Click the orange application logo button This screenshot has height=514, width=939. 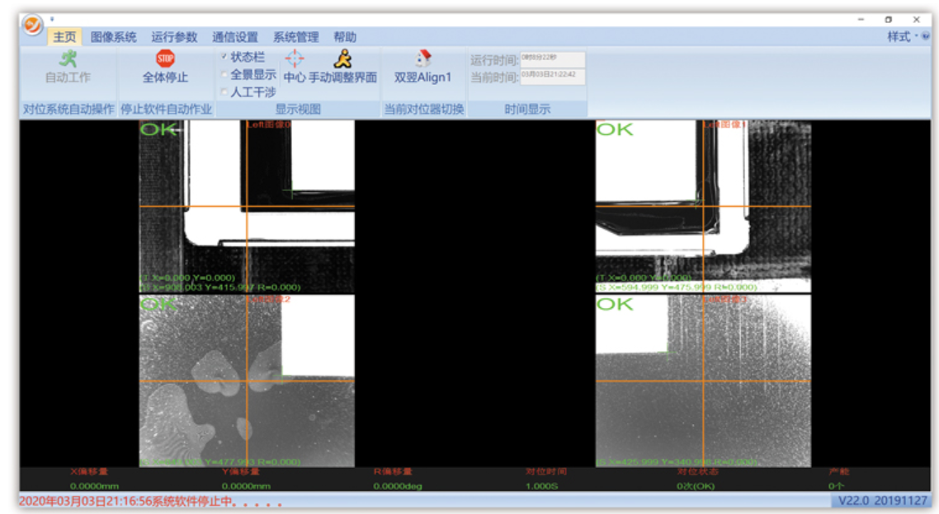[32, 26]
